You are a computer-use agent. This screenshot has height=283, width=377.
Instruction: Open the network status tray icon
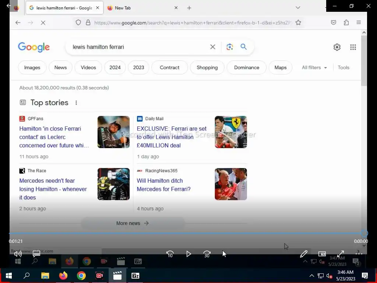point(321,276)
